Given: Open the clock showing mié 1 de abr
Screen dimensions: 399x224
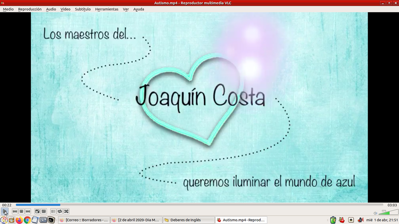Looking at the screenshot, I should [382, 220].
